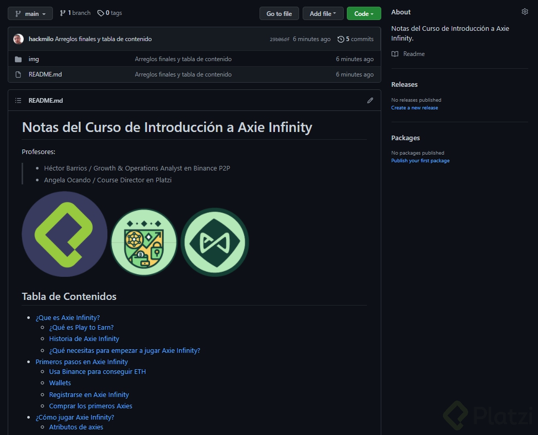538x435 pixels.
Task: Open the green Code dropdown button
Action: (x=364, y=13)
